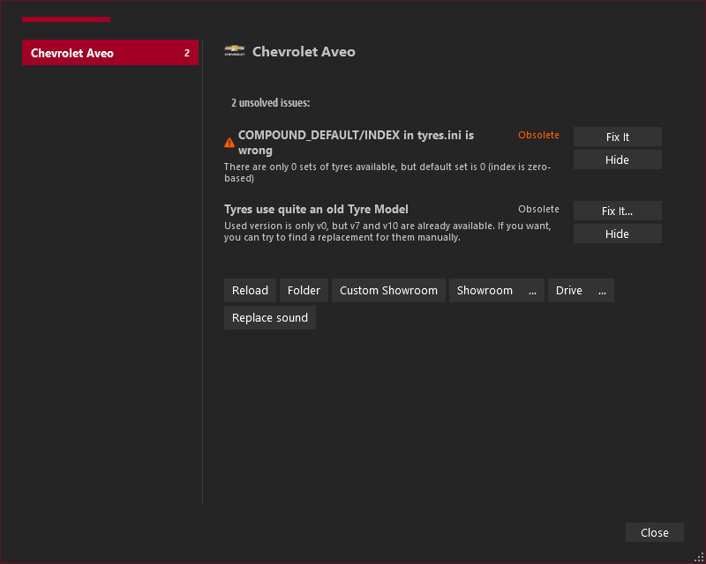Click Replace sound
Screen dimensions: 706x564
(270, 317)
